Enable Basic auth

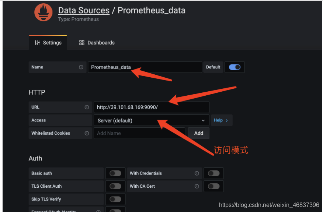(x=115, y=173)
